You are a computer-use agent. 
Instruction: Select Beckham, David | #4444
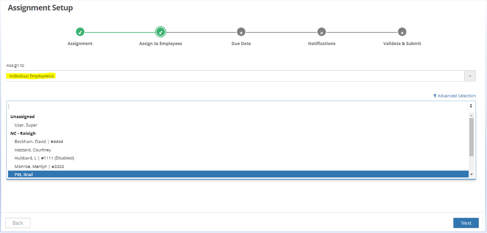(x=238, y=141)
